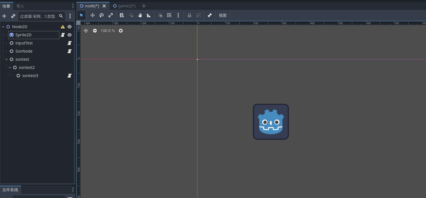Collapse the sontest2 node

(10, 67)
